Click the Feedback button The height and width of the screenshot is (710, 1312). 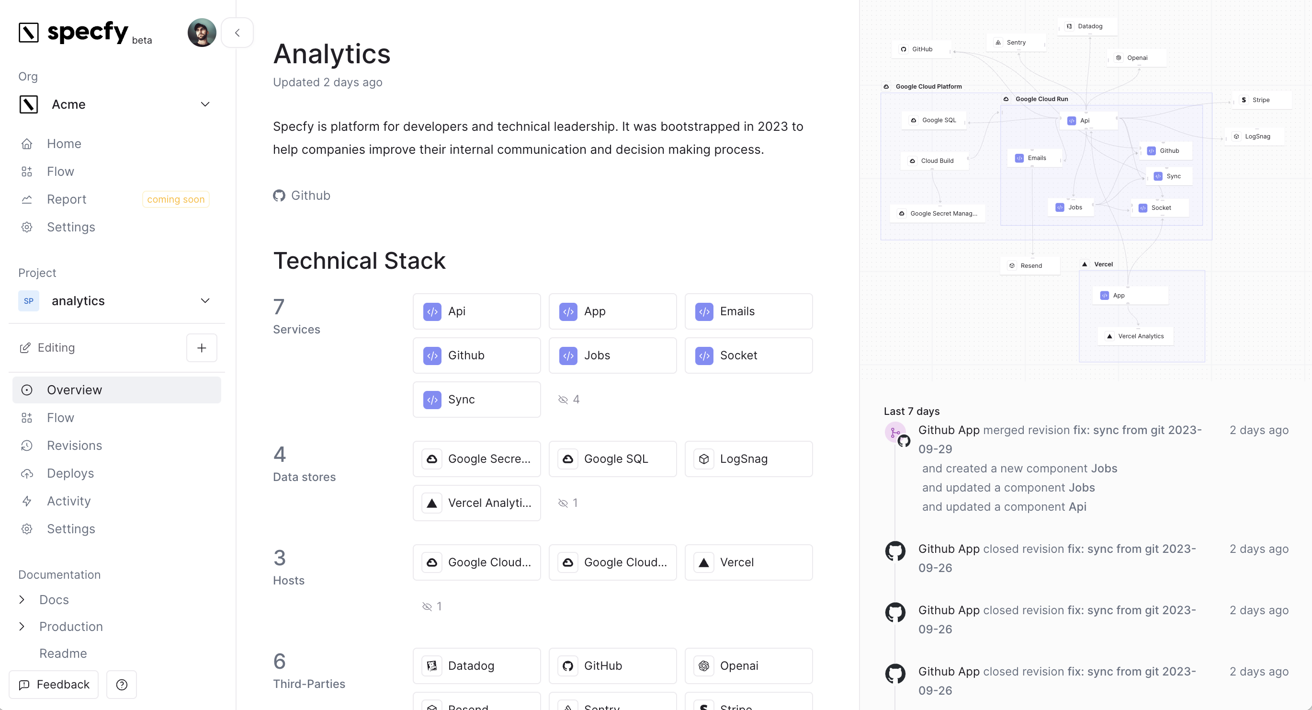(54, 685)
